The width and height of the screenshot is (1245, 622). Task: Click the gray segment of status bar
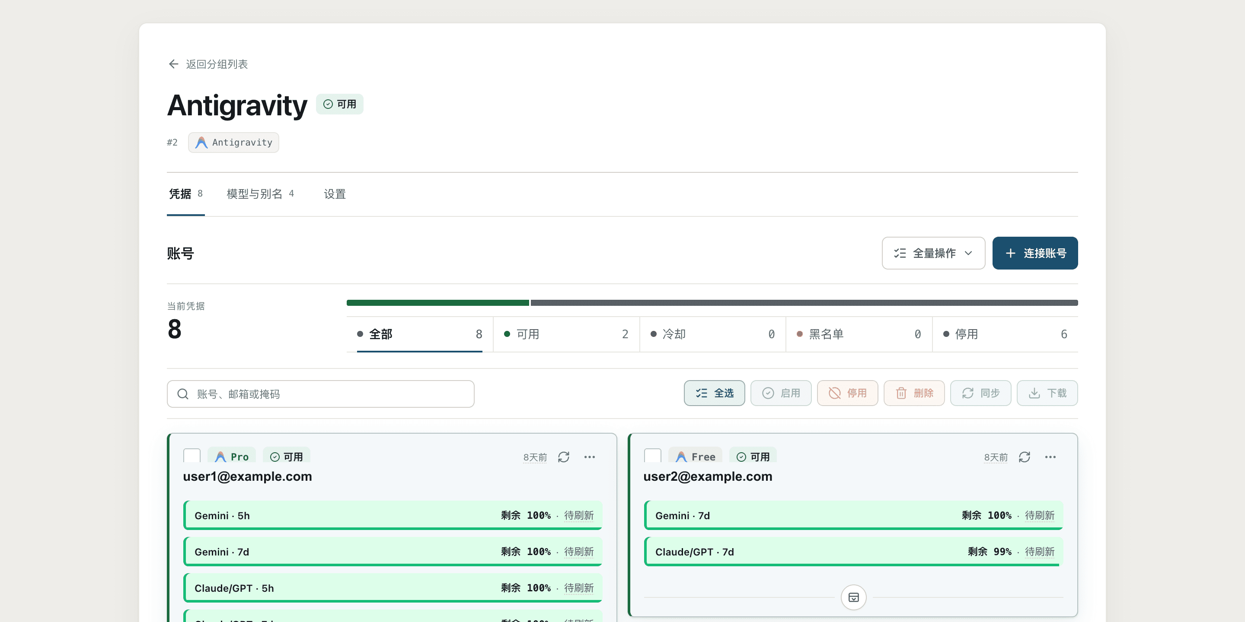pos(804,303)
